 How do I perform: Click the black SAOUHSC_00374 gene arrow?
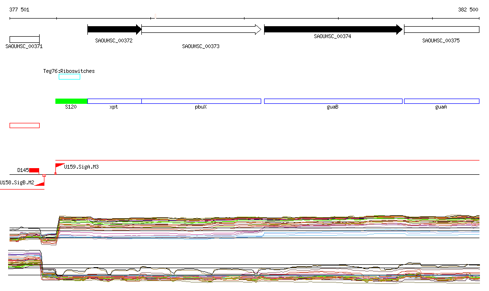333,30
